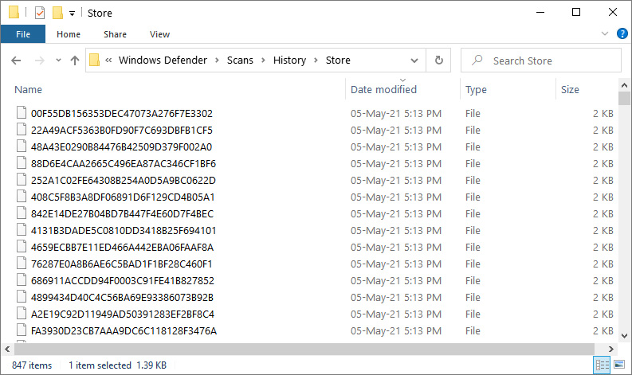
Task: Click the Forward navigation arrow
Action: click(x=39, y=61)
